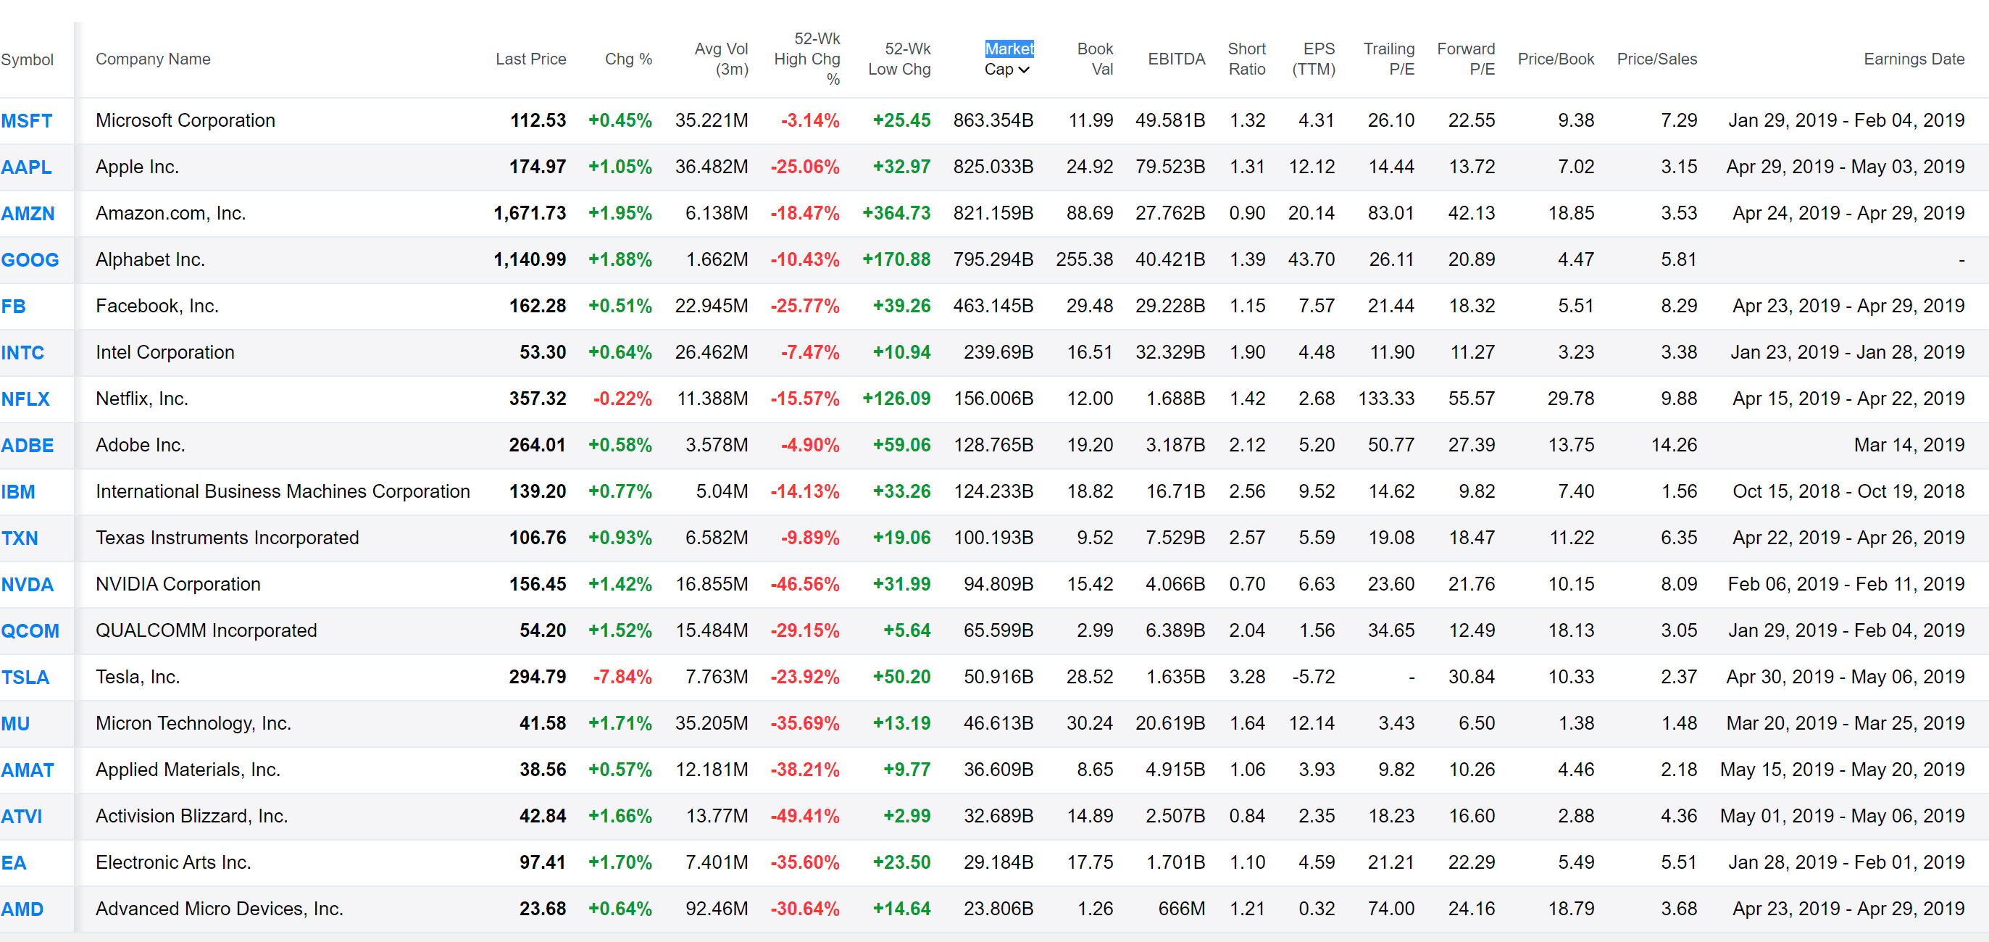Click Netflix's 133.33 trailing P/E
This screenshot has width=1989, height=942.
click(1386, 399)
